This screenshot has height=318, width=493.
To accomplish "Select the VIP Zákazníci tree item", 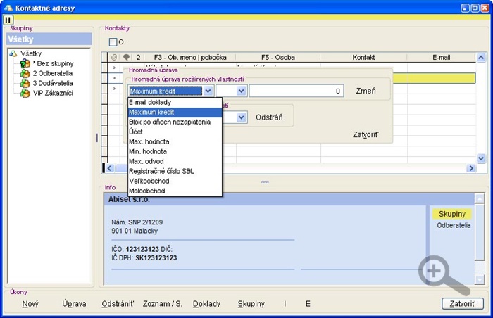I will click(x=53, y=93).
